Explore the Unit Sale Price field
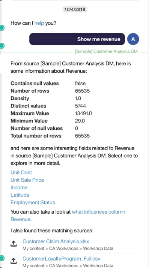The image size is (149, 268). pyautogui.click(x=27, y=180)
